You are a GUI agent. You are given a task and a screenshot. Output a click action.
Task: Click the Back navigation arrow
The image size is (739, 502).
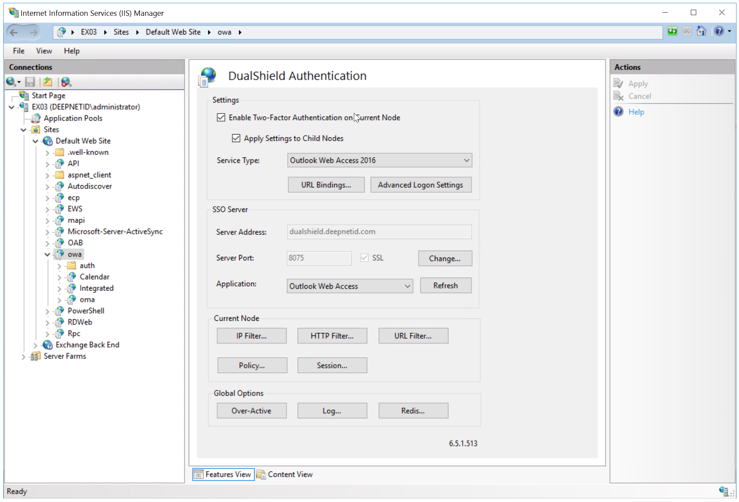click(x=14, y=33)
